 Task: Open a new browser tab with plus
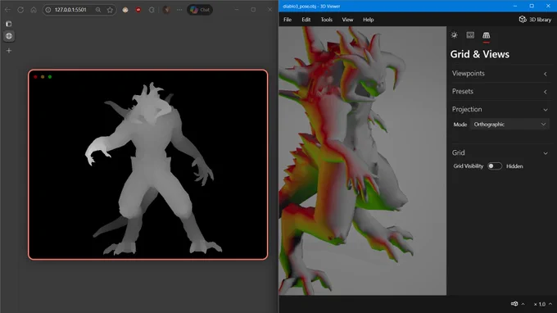tap(9, 51)
